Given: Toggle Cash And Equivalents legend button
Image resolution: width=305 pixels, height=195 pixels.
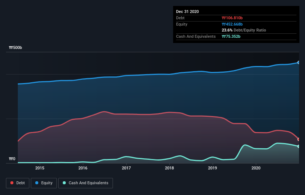Looking at the screenshot, I should pyautogui.click(x=85, y=183).
